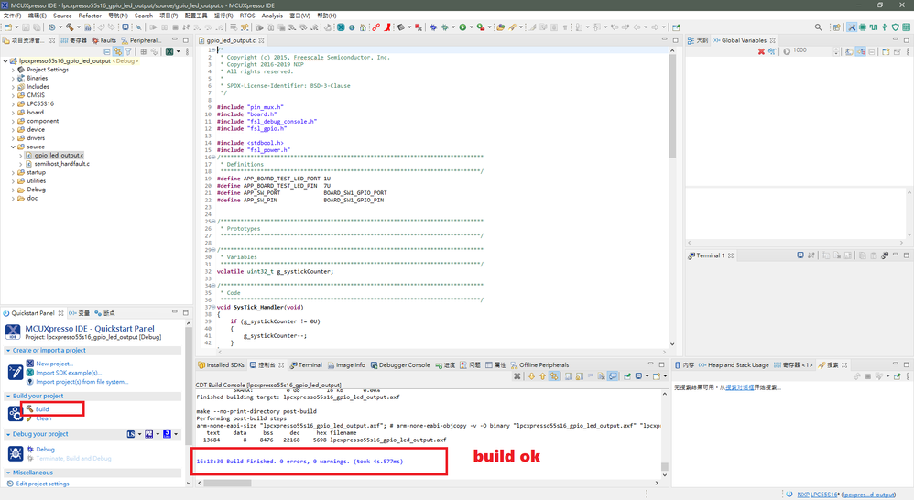Screen dimensions: 914x500
Task: Click Collapse All icon in project explorer
Action: click(106, 52)
